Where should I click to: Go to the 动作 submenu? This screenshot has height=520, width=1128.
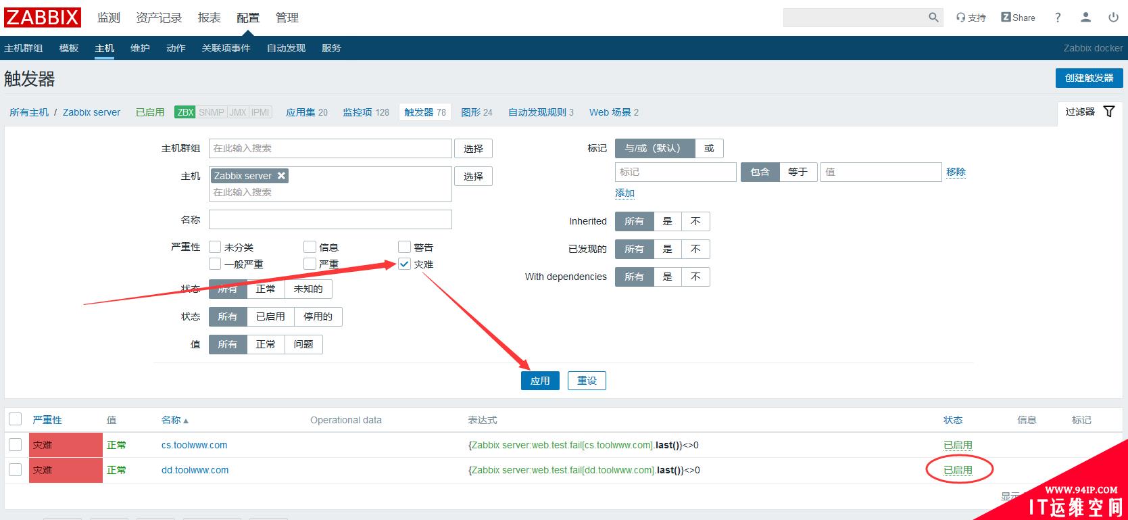coord(176,48)
